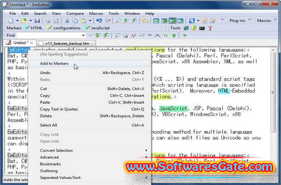This screenshot has height=185, width=281.
Task: Click the Copy icon in the main toolbar
Action: tap(75, 21)
